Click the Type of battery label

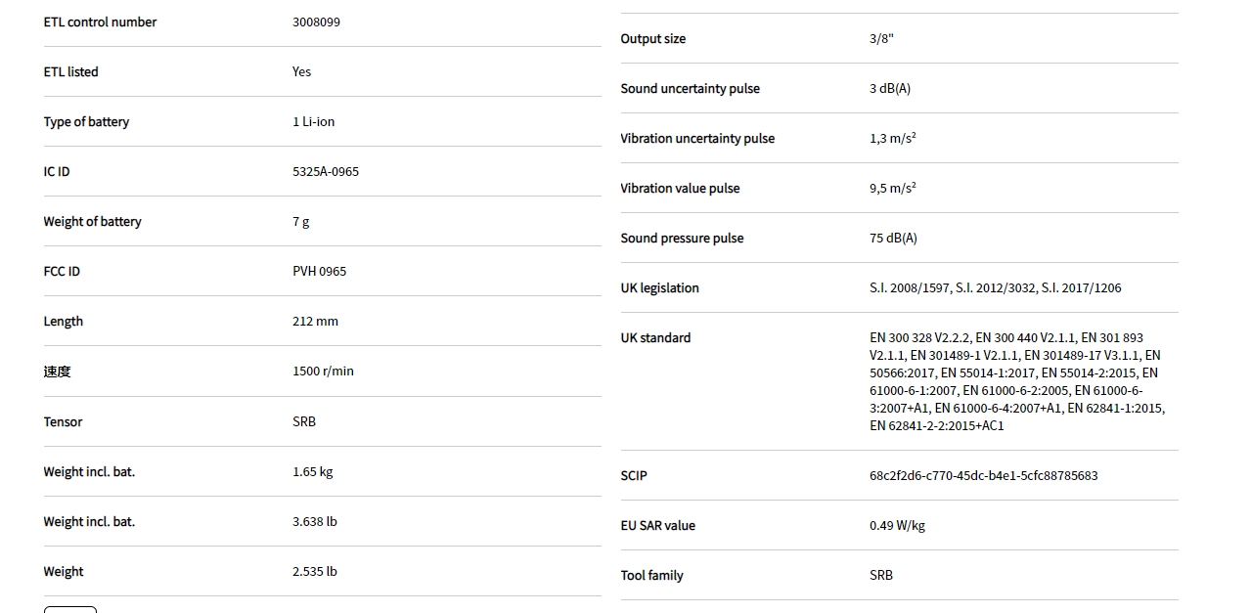pos(86,121)
